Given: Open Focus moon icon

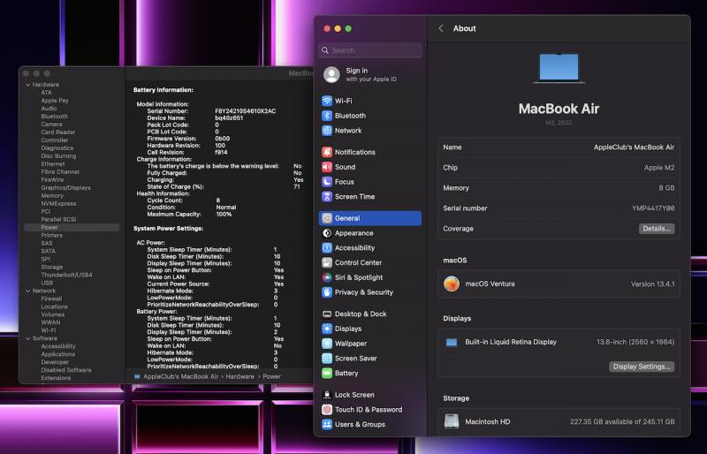Looking at the screenshot, I should point(327,182).
